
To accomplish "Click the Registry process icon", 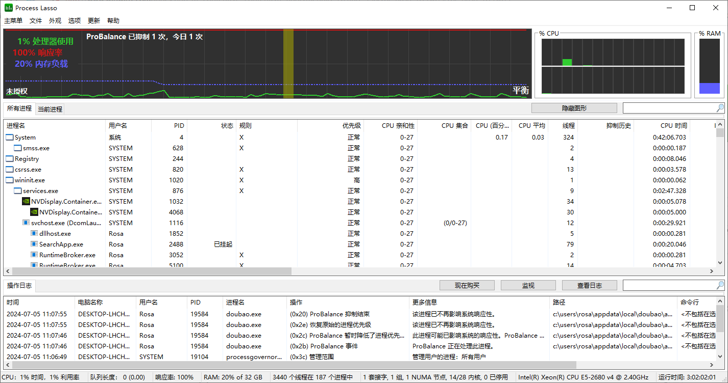I will pyautogui.click(x=10, y=159).
